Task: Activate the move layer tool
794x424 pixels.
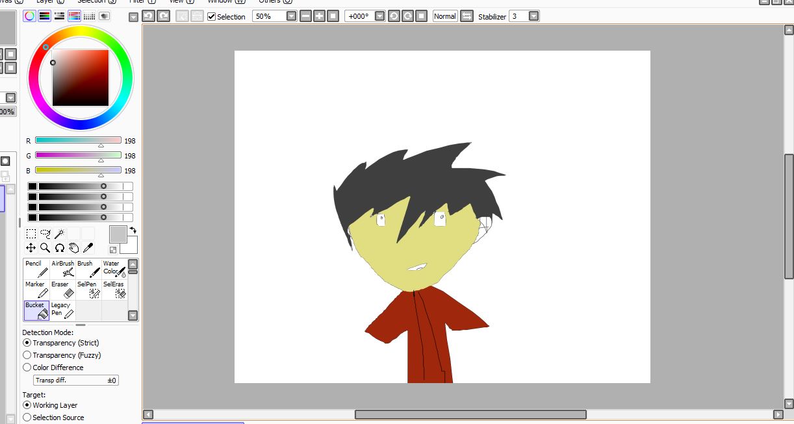Action: (x=31, y=248)
